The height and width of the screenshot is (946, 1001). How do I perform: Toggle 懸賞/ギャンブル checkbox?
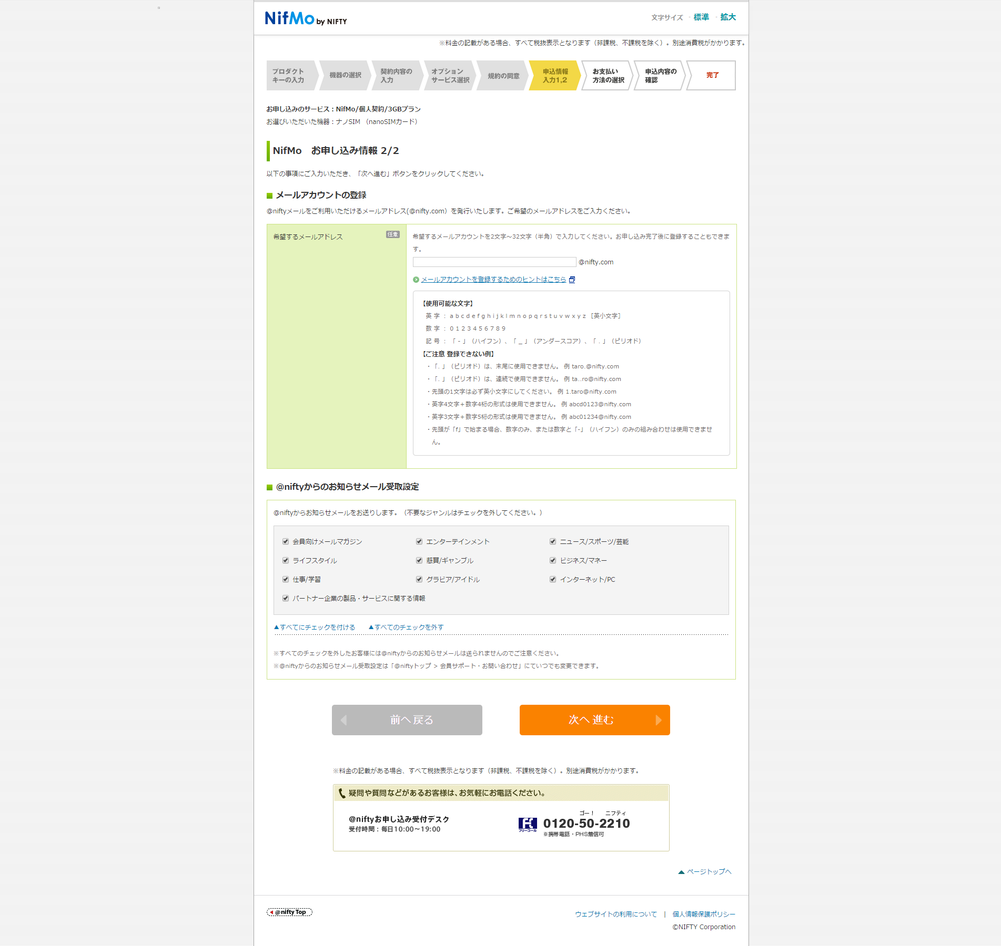[x=419, y=560]
